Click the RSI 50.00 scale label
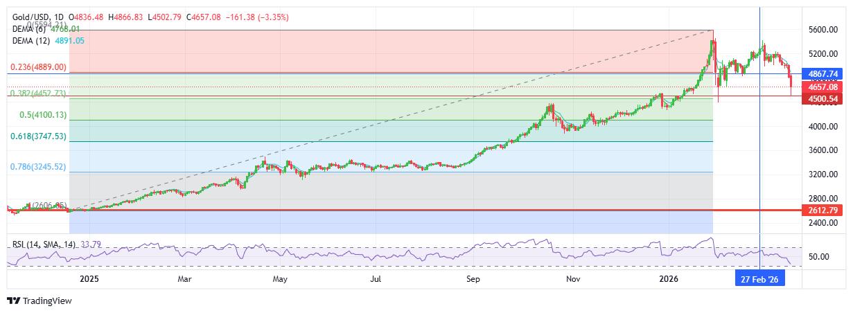This screenshot has height=313, width=853. (x=820, y=257)
